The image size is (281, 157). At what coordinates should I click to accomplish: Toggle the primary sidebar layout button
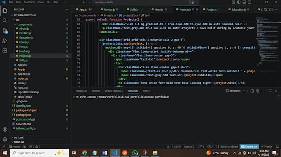239,2
